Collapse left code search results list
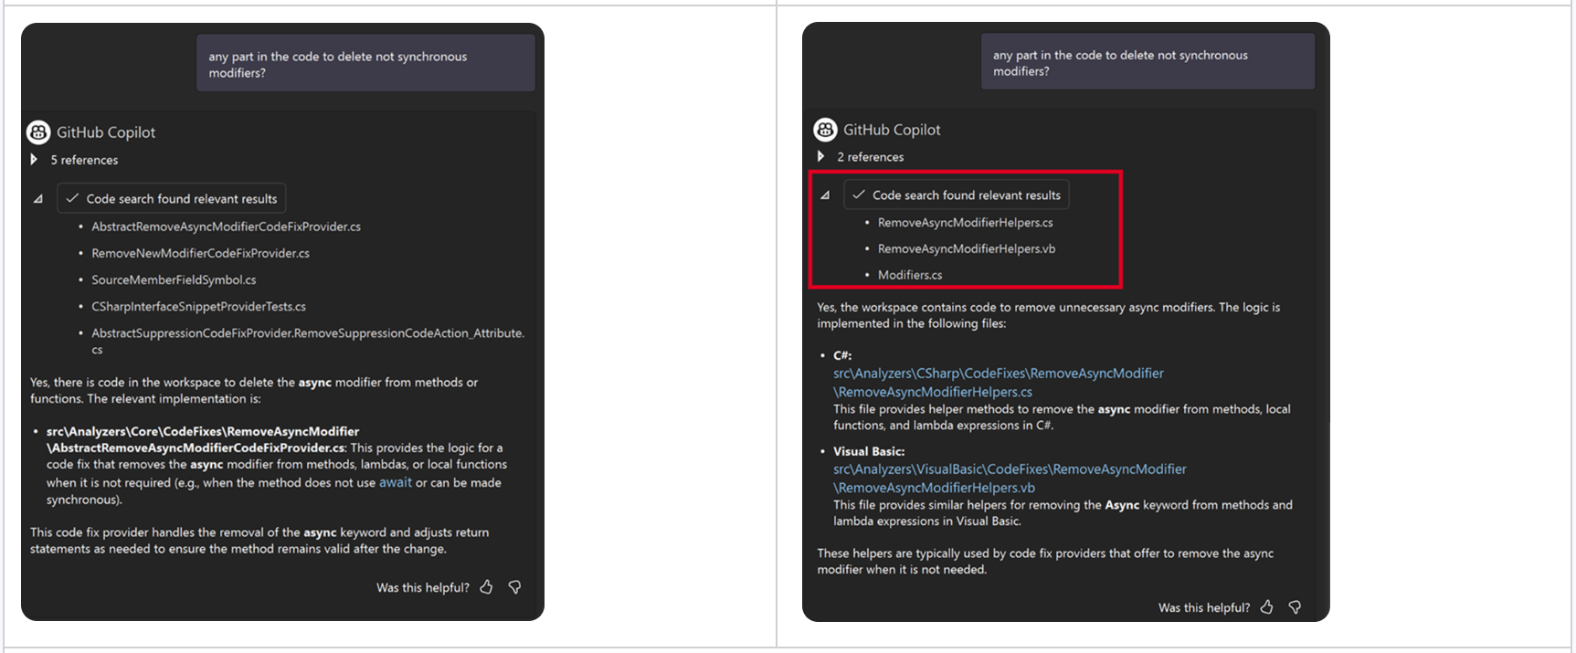 click(38, 199)
